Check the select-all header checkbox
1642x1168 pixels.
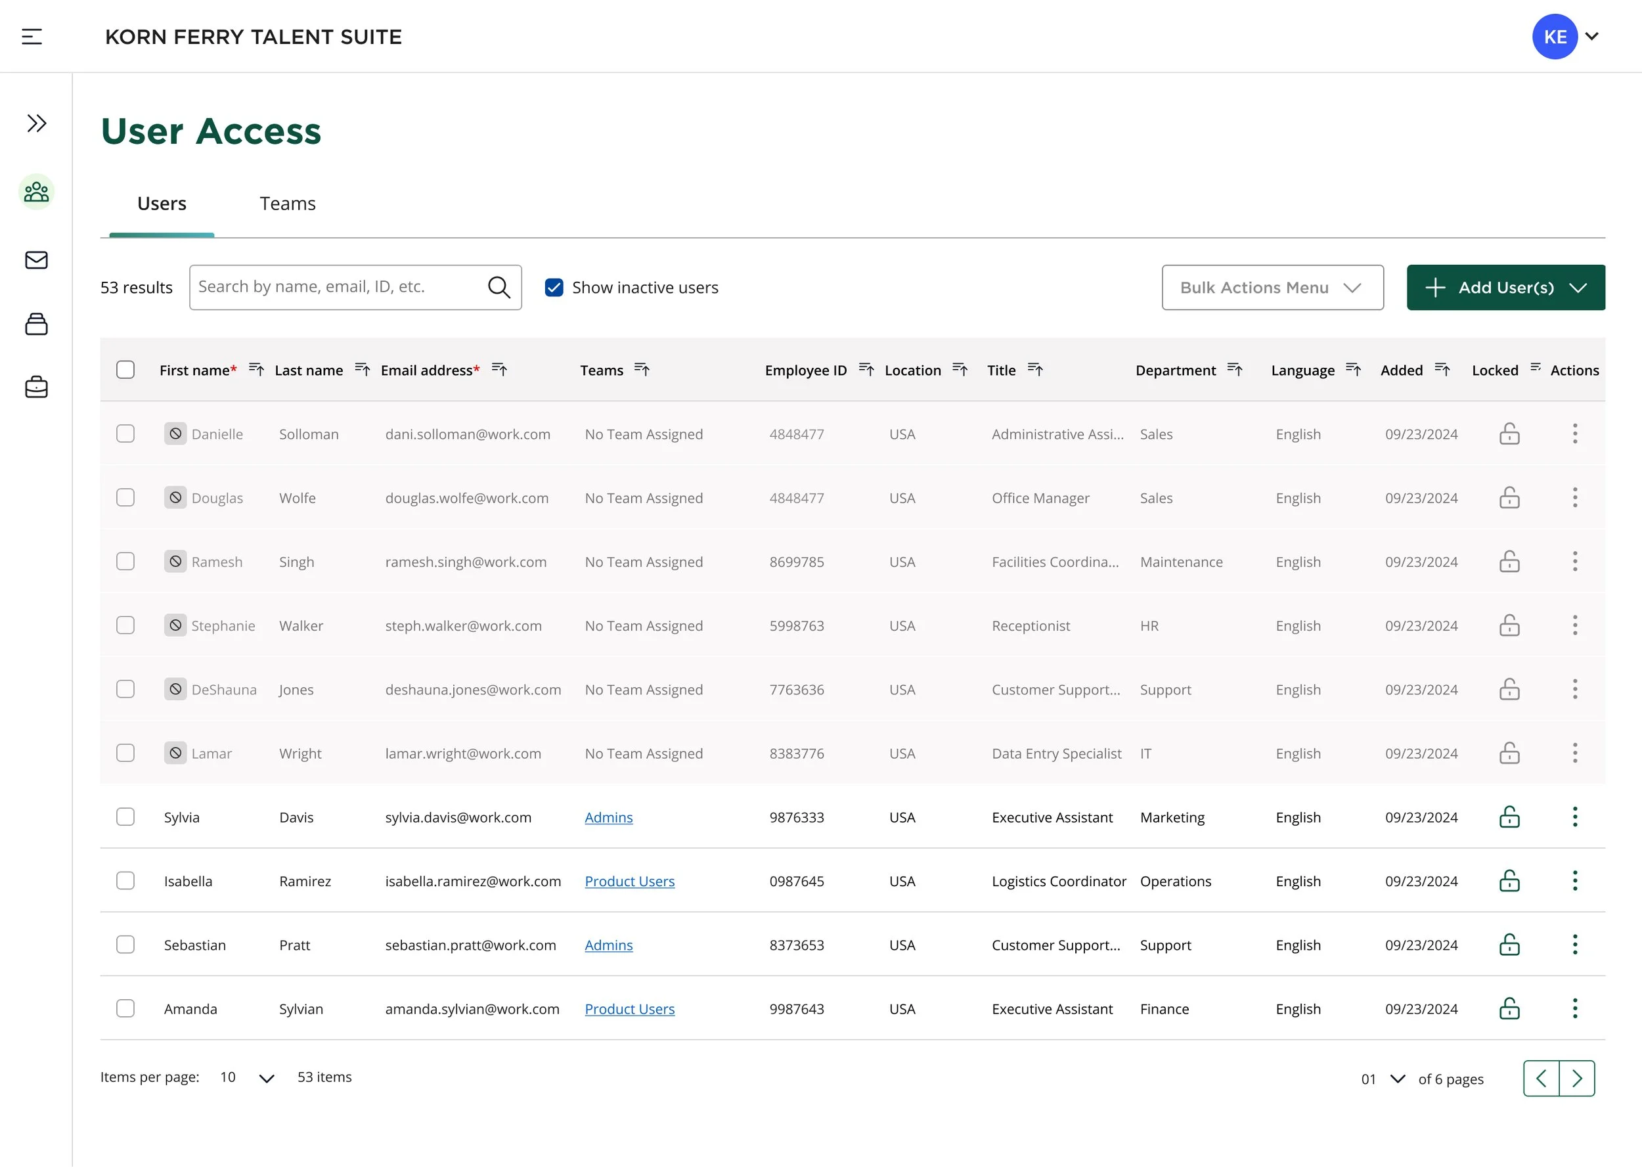126,371
